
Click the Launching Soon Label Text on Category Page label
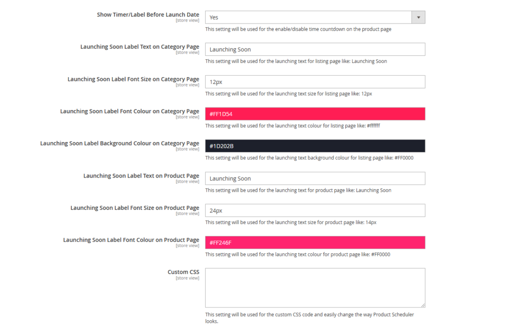pos(140,47)
